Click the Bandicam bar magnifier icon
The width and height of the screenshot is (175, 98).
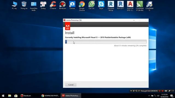click(x=136, y=91)
